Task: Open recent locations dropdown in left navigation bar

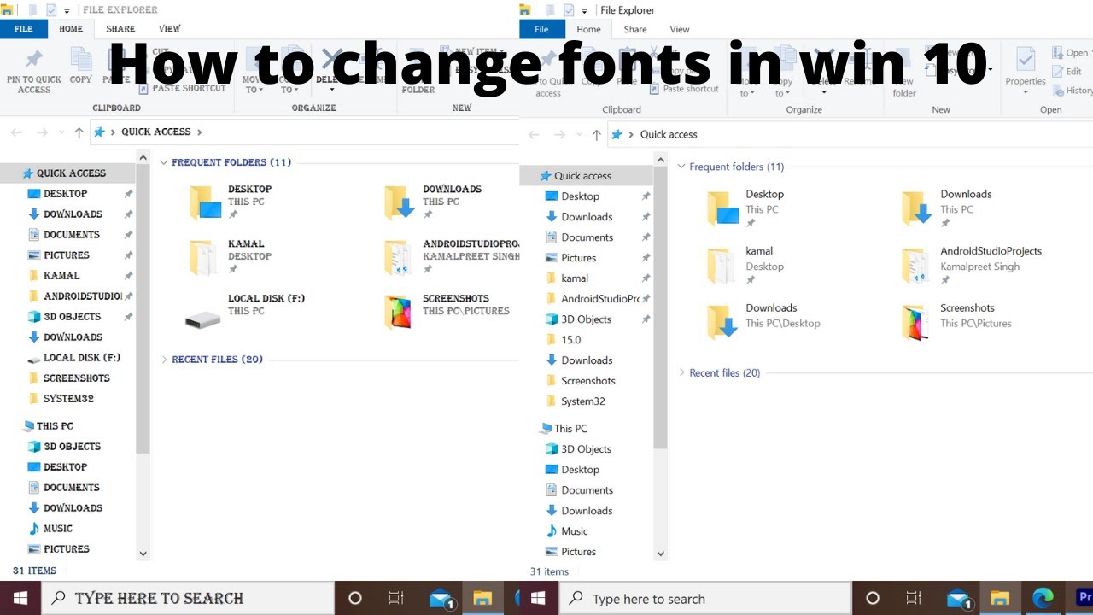Action: click(x=60, y=132)
